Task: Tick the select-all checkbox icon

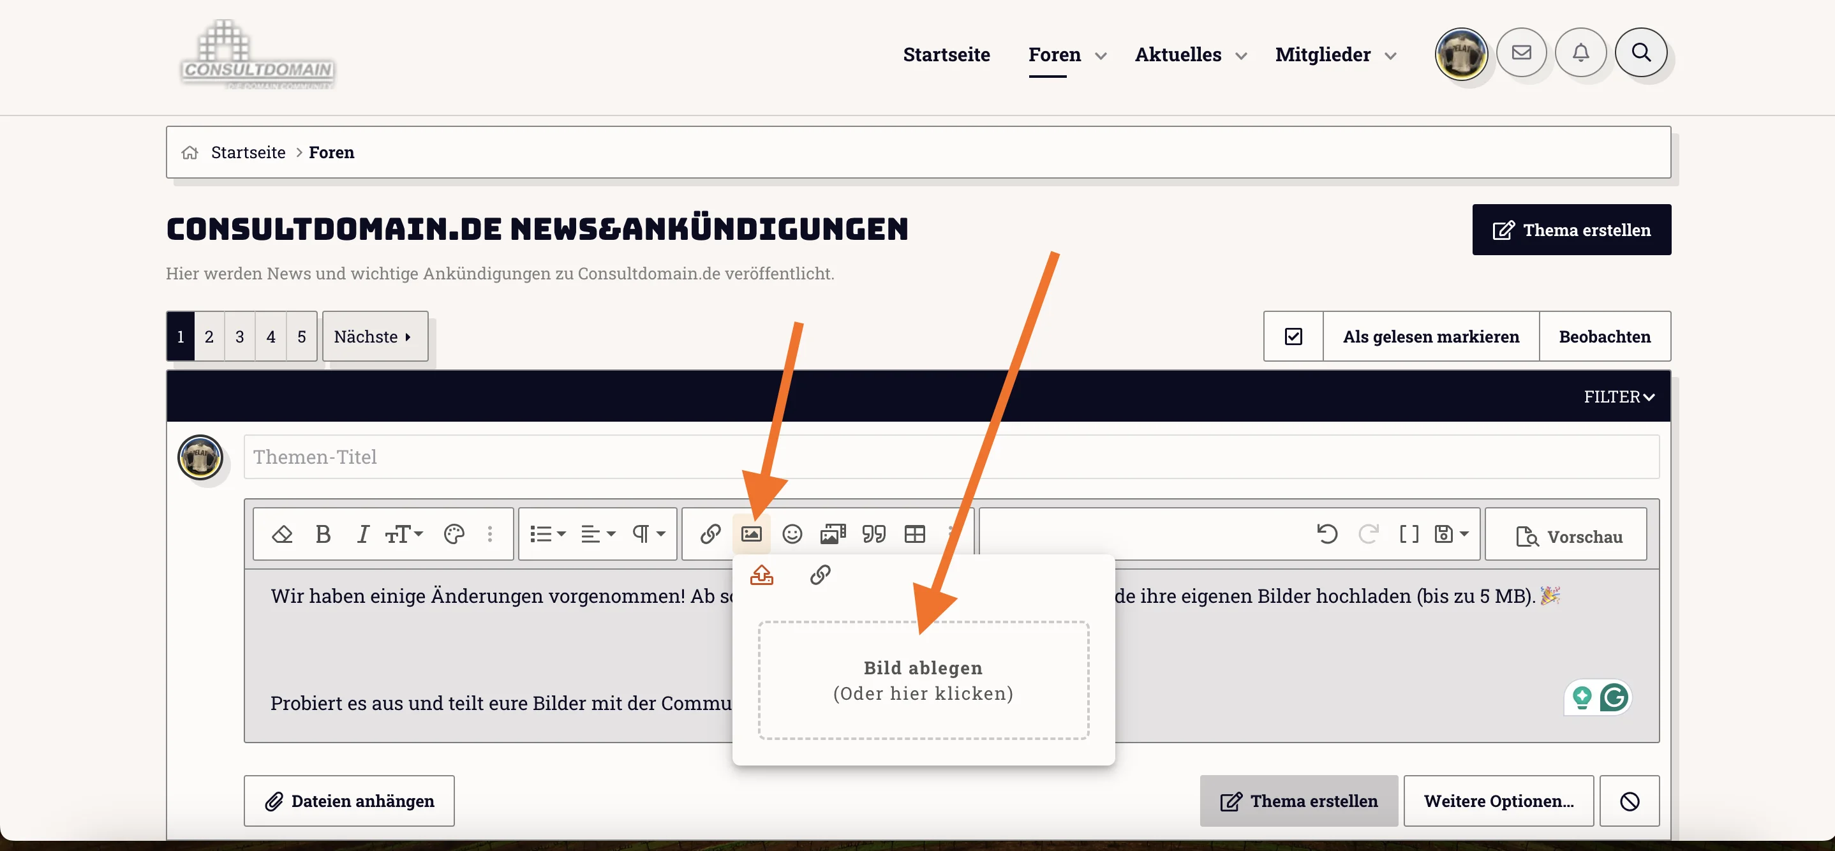Action: pyautogui.click(x=1293, y=337)
